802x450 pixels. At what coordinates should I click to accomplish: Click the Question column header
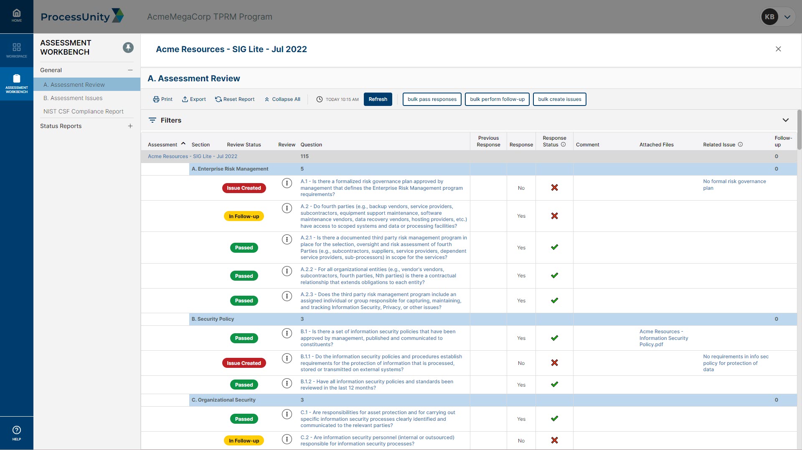(311, 145)
